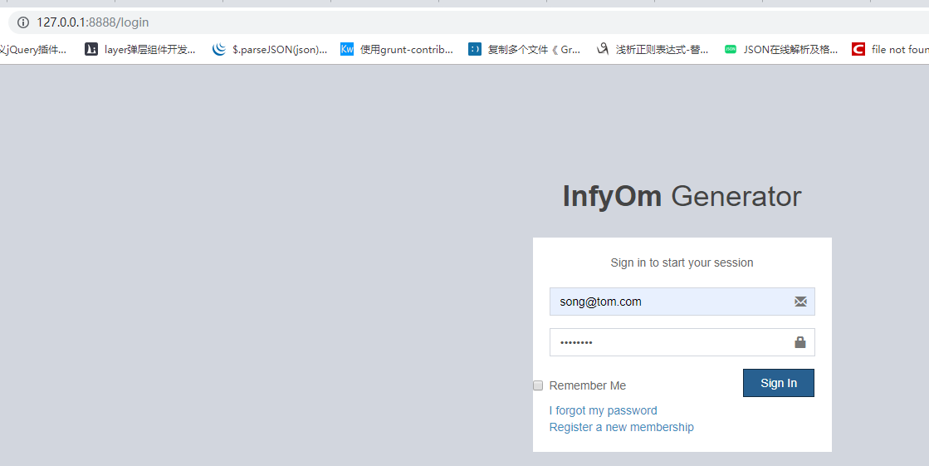This screenshot has width=929, height=466.
Task: Click the green JSON bookmark favicon
Action: [731, 49]
